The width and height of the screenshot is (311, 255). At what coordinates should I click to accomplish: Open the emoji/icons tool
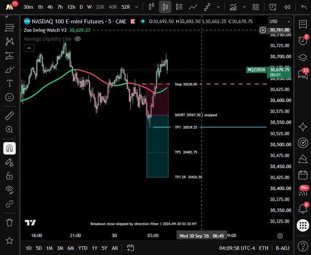(x=10, y=97)
